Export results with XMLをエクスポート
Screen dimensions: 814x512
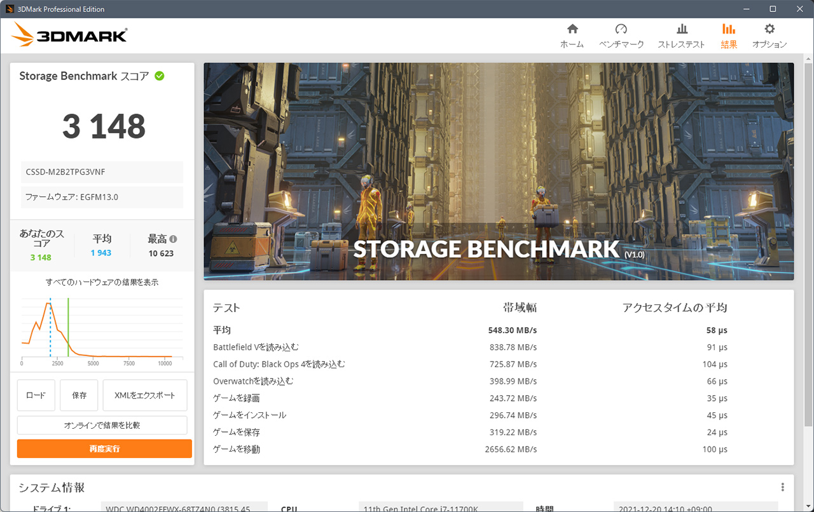point(145,395)
